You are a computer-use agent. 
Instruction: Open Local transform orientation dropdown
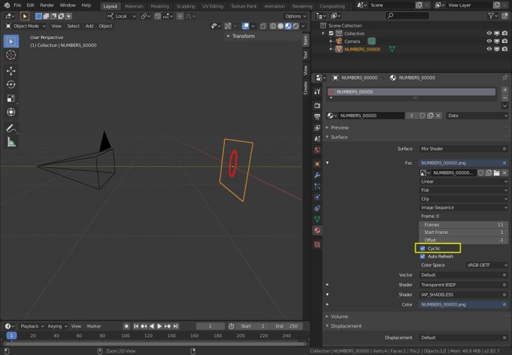pos(122,17)
